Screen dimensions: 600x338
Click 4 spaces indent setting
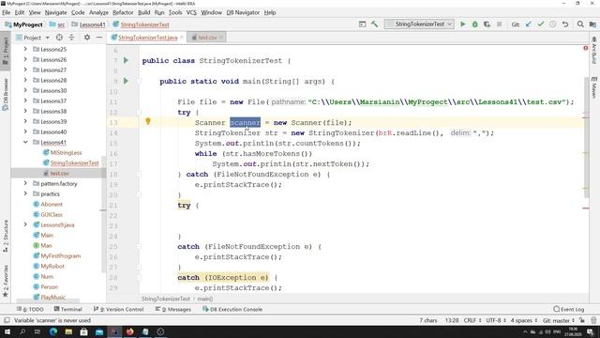click(523, 320)
